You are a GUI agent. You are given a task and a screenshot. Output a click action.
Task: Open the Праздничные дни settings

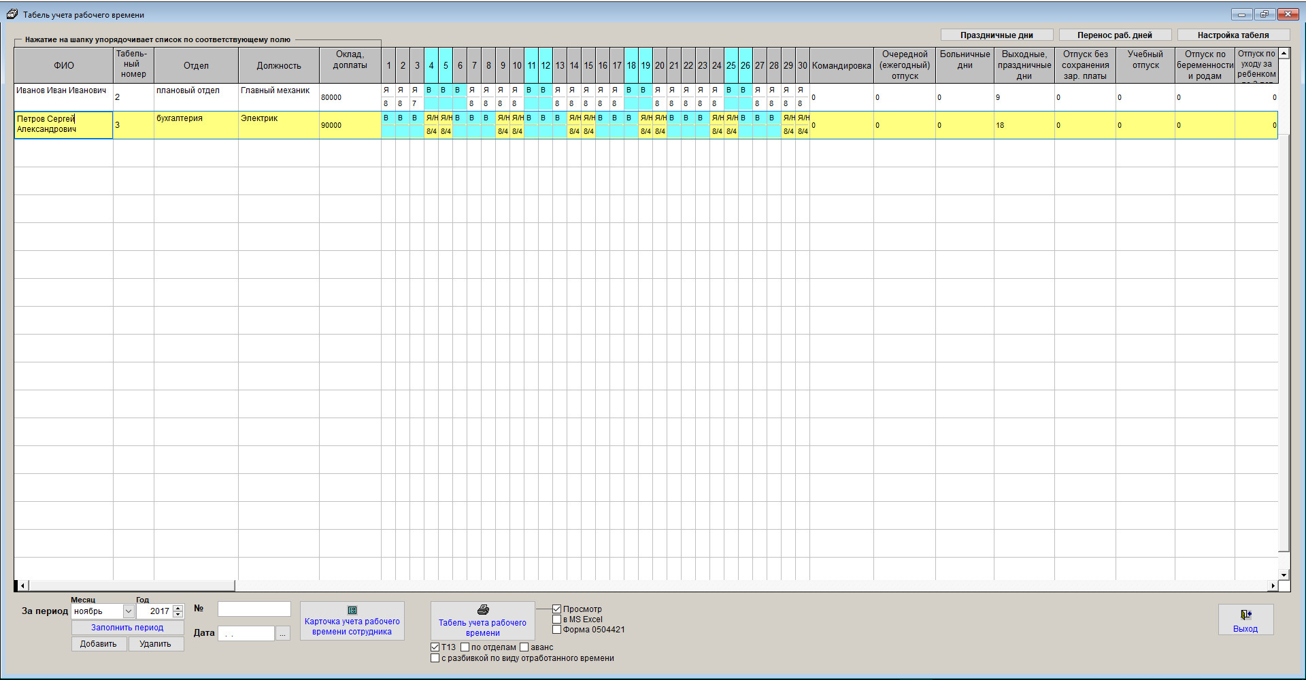click(x=997, y=35)
